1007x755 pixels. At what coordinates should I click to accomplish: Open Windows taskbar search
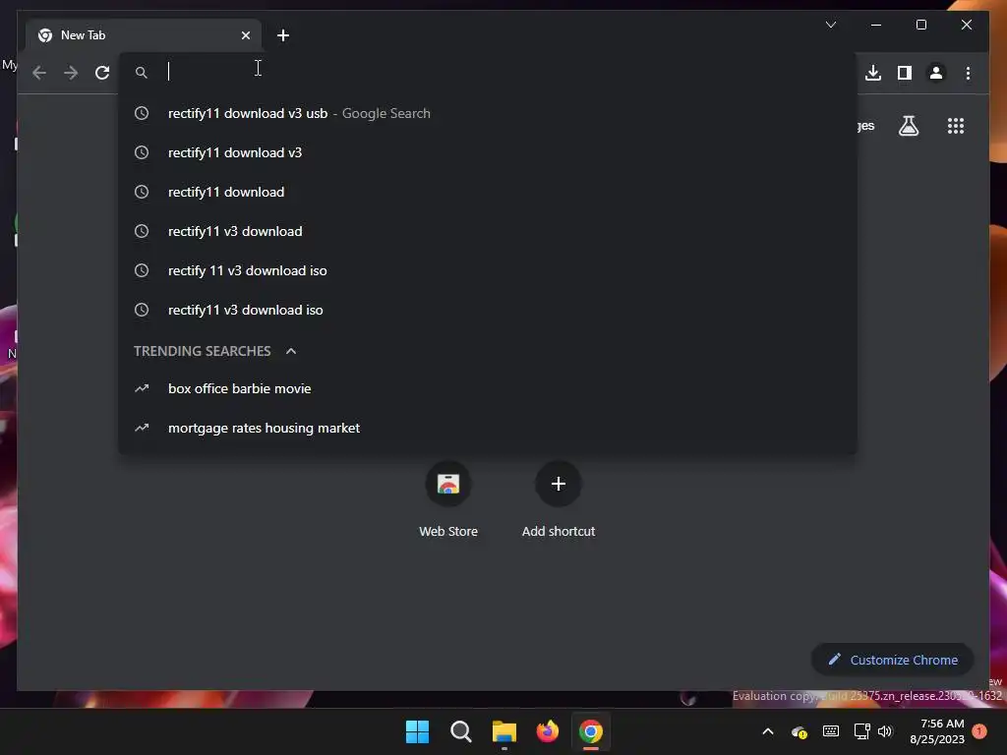[x=460, y=731]
